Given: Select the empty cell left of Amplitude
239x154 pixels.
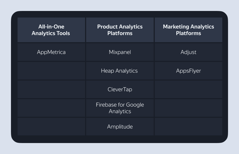Looking at the screenshot, I should (51, 127).
